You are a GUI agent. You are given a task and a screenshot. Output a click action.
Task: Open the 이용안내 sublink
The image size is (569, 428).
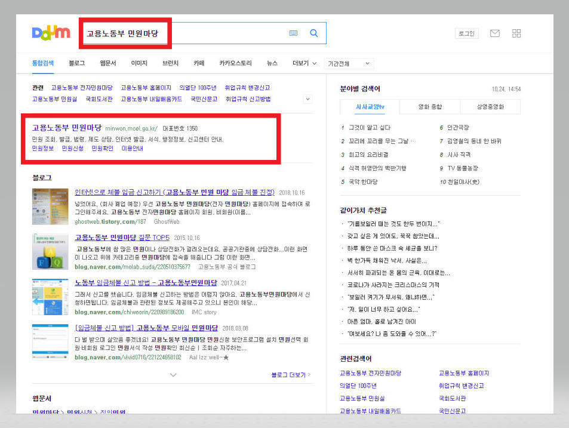[x=132, y=149]
